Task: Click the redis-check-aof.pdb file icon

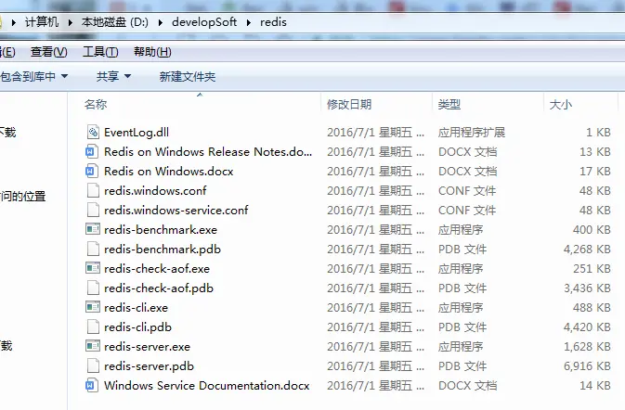Action: 93,288
